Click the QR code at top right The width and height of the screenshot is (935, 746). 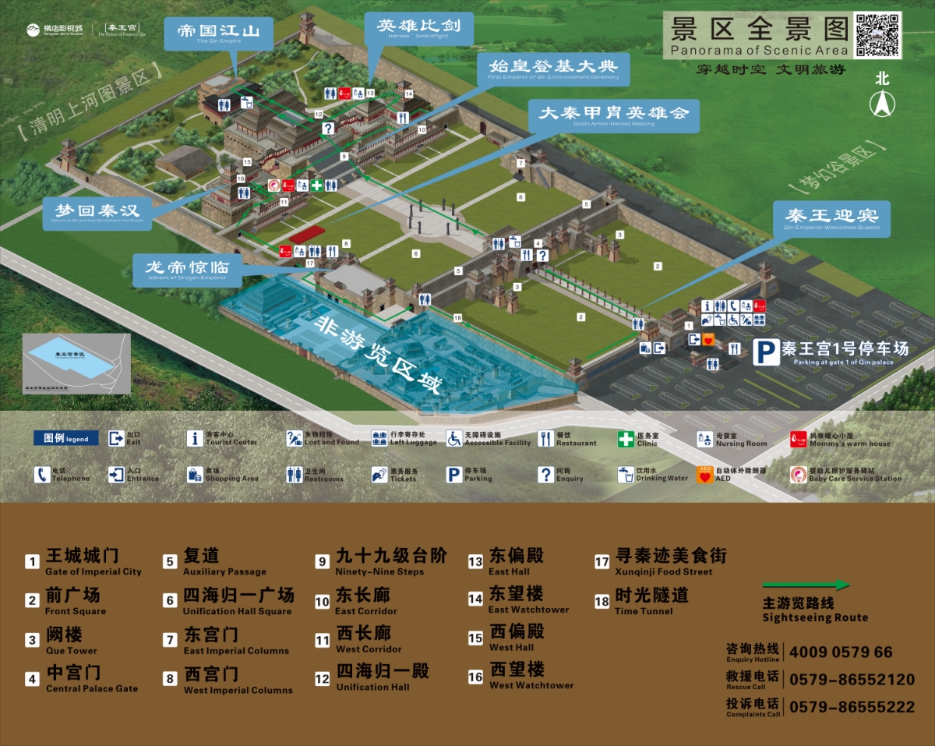pos(877,35)
